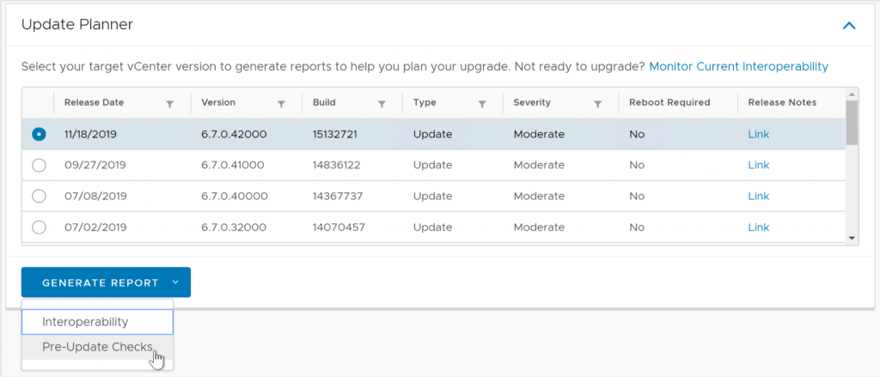This screenshot has height=377, width=880.
Task: Click the Type column header
Action: [425, 103]
